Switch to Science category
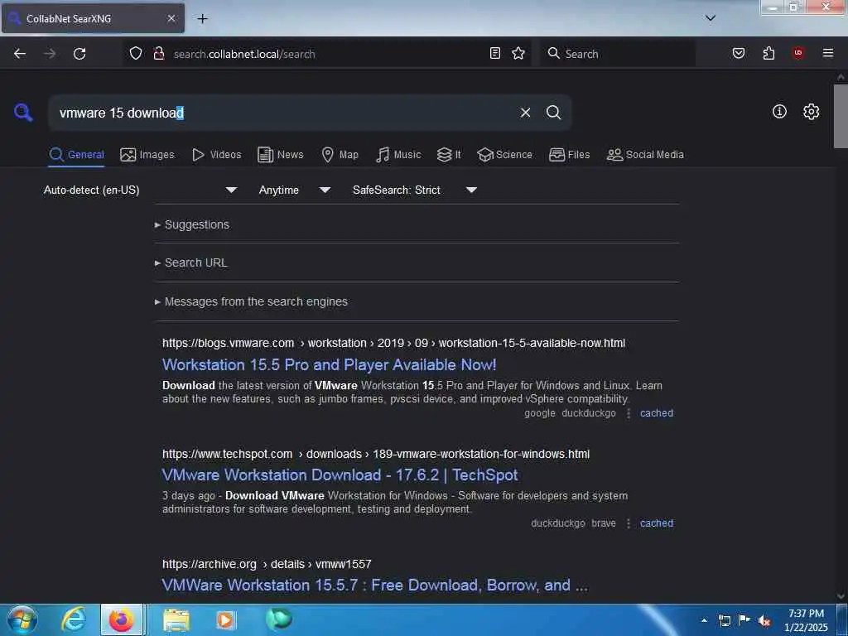848x636 pixels. (504, 155)
